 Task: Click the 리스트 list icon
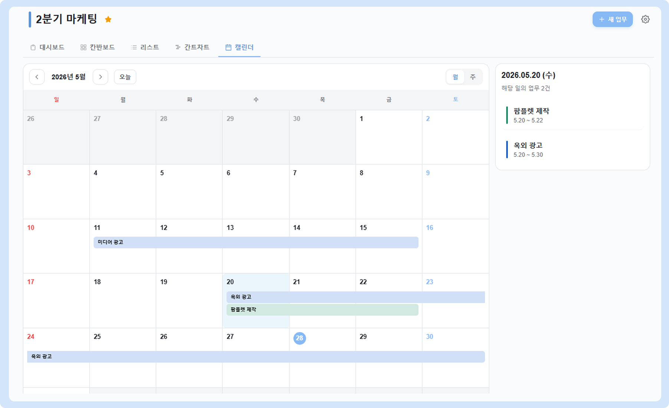tap(134, 47)
